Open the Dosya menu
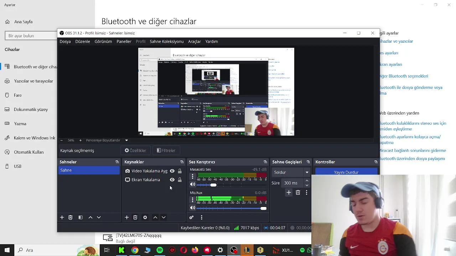Viewport: 456px width, 256px height. click(x=65, y=42)
